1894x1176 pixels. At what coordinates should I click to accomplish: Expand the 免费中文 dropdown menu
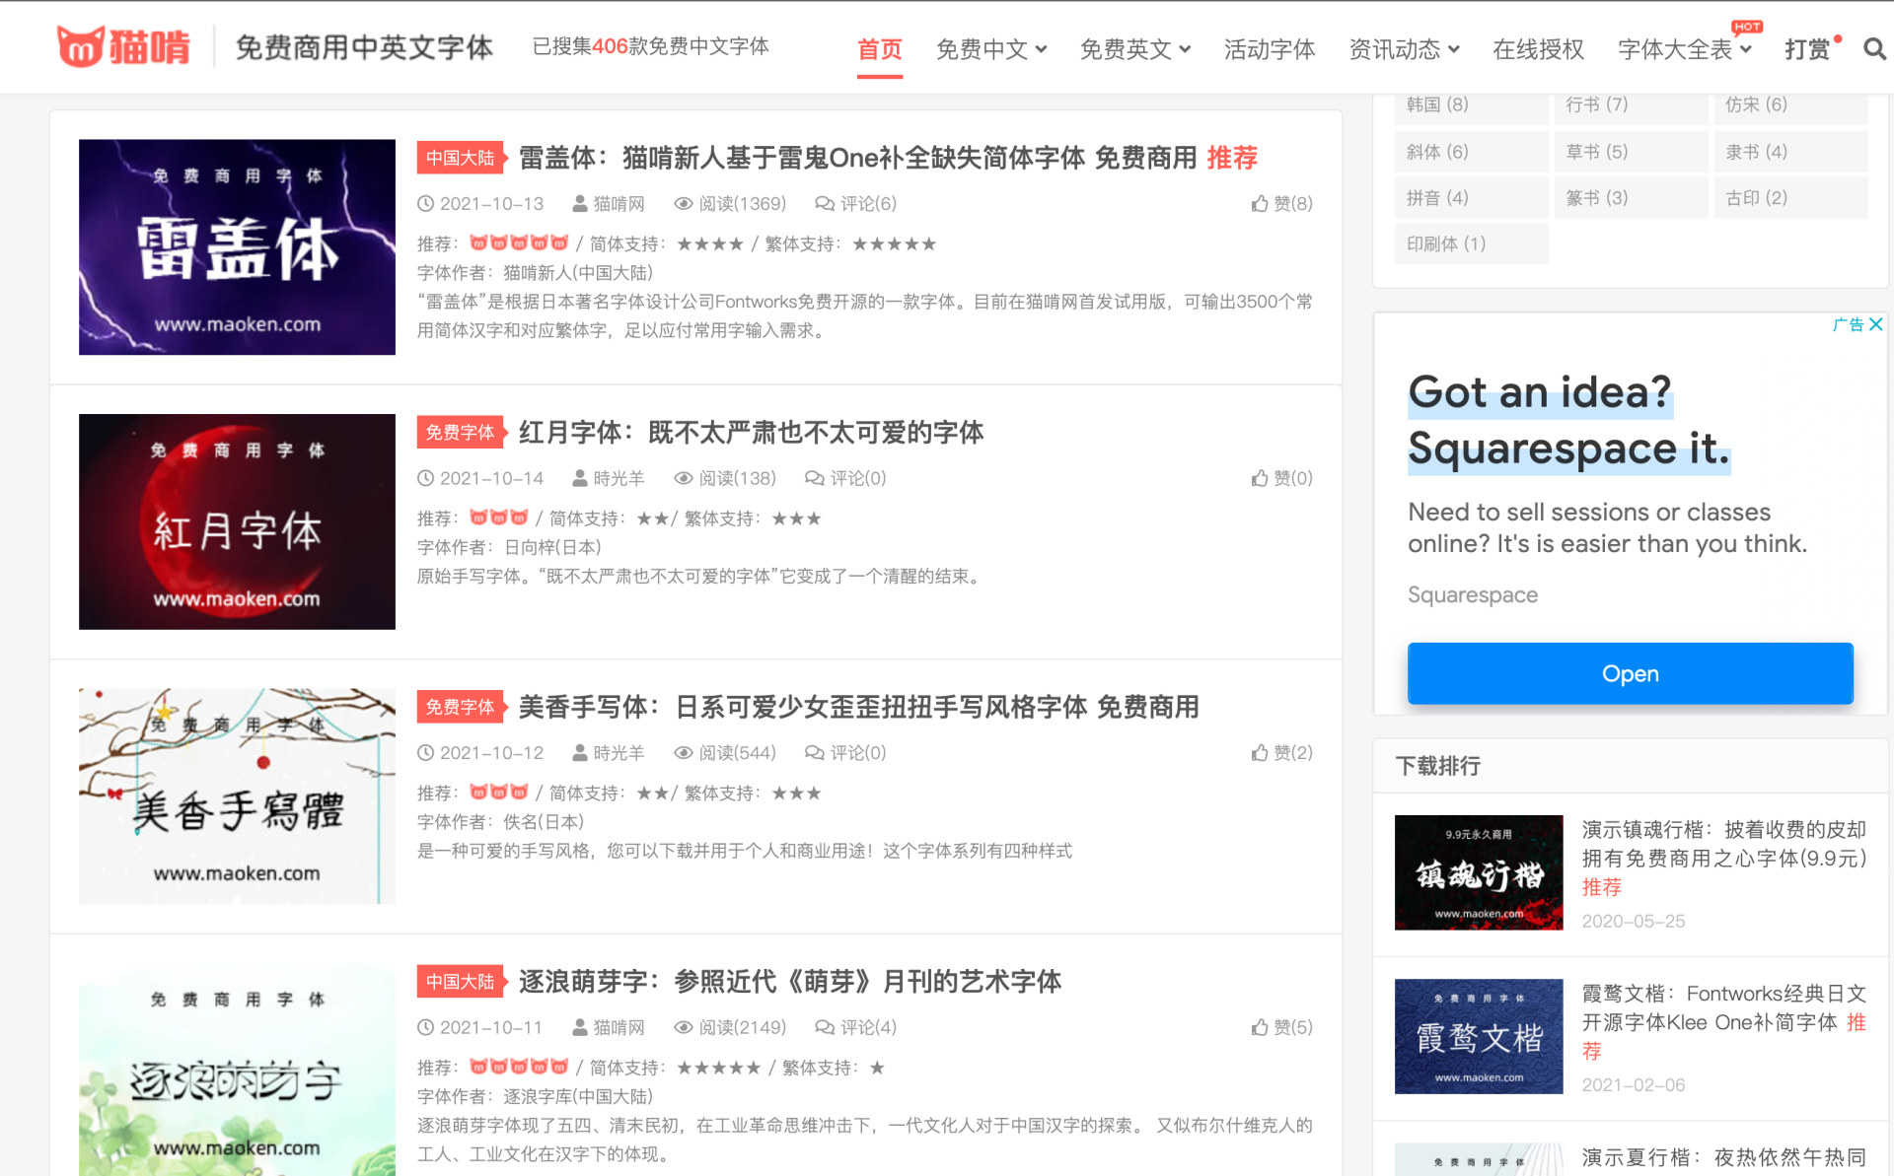[990, 49]
